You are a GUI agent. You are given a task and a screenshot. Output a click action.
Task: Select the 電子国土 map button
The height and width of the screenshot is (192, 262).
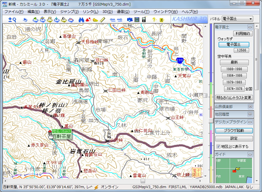click(234, 44)
